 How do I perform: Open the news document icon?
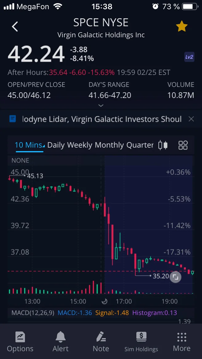pos(13,119)
